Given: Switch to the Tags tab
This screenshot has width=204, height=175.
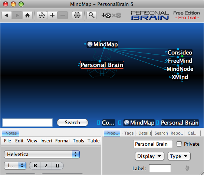Looking at the screenshot, I should coord(129,133).
